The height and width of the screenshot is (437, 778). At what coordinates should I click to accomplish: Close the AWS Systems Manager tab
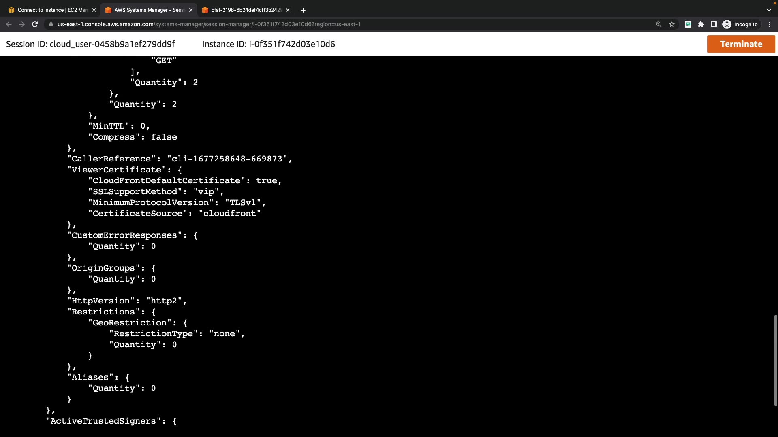pyautogui.click(x=191, y=10)
